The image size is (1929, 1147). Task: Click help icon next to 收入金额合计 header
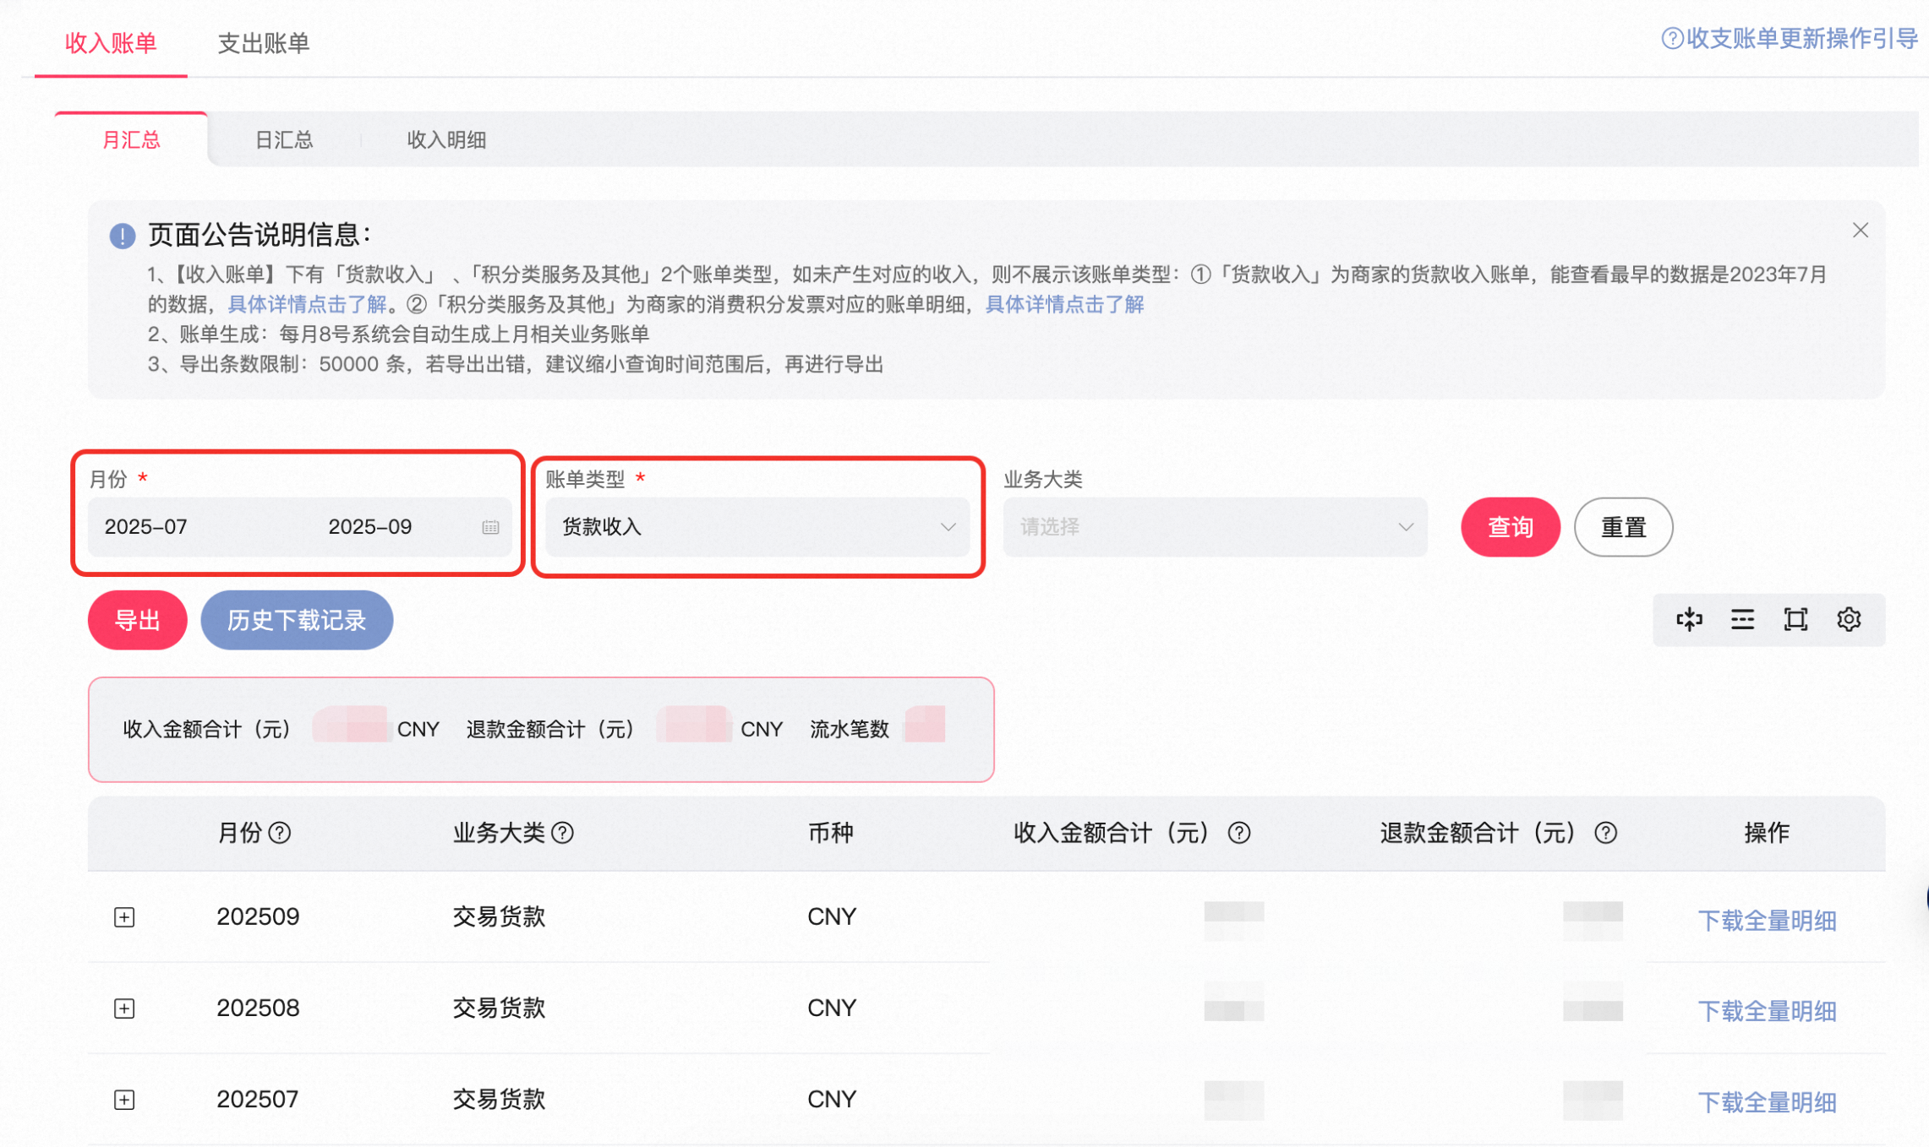[1239, 833]
